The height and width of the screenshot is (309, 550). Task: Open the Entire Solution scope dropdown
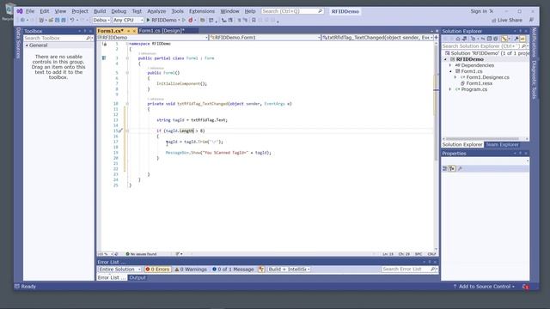[119, 269]
